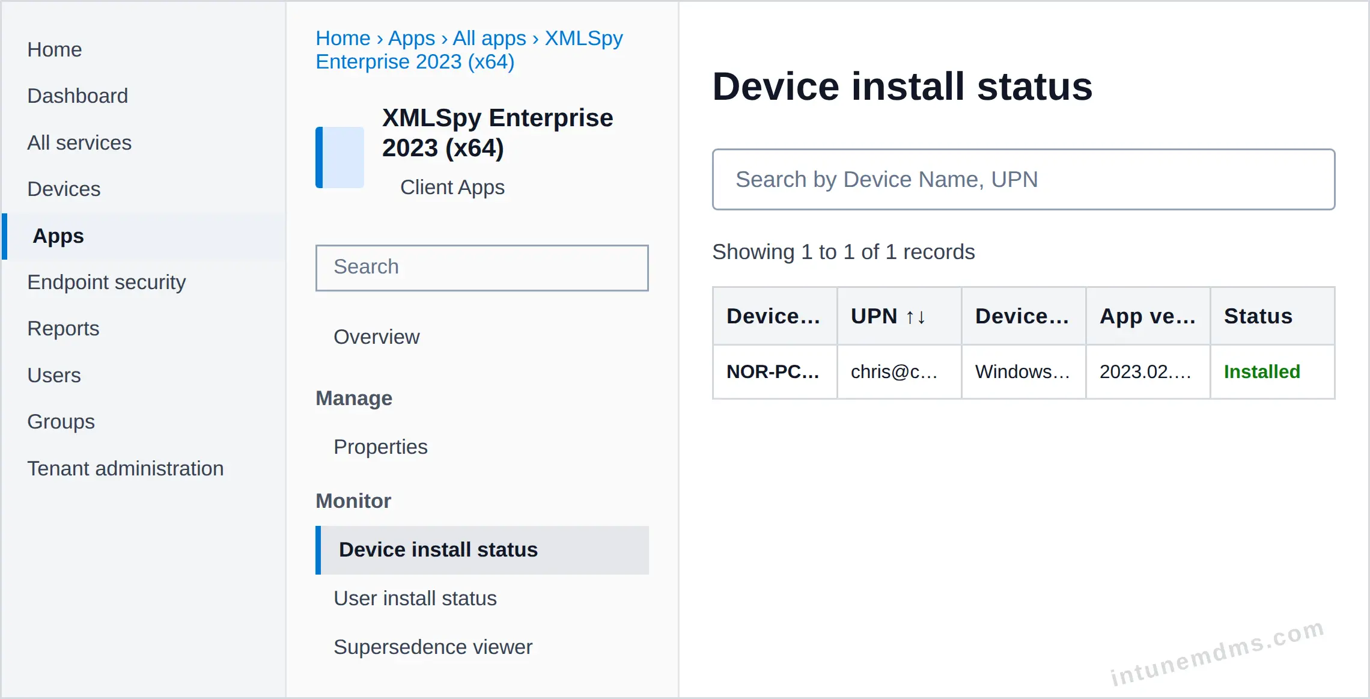Screen dimensions: 1370x699
Task: Go to Dashboard in the sidebar
Action: click(78, 96)
